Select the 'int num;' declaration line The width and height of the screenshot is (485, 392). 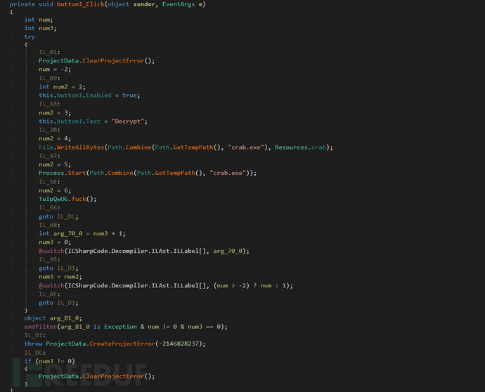39,20
